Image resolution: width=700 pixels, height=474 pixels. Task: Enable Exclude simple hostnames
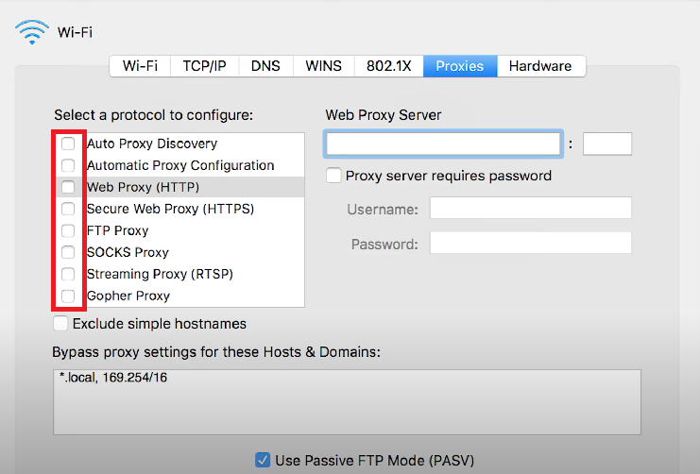tap(60, 324)
